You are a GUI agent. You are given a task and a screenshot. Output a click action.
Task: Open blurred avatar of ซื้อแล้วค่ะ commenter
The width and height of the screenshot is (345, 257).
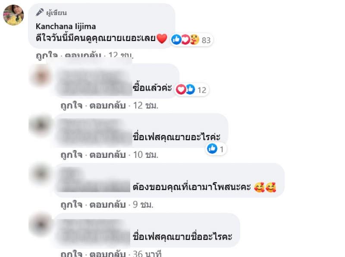[x=41, y=76]
